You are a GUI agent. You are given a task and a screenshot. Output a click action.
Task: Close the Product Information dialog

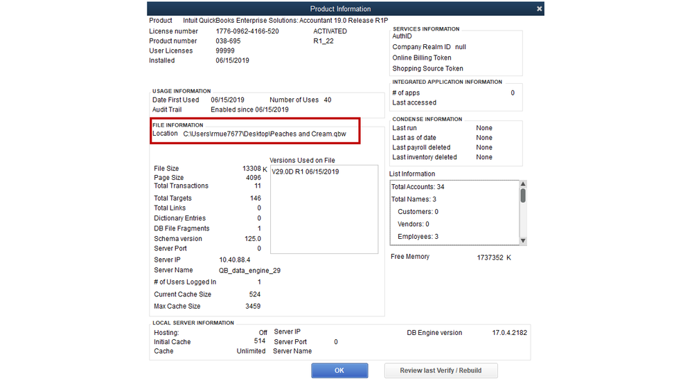pyautogui.click(x=539, y=9)
